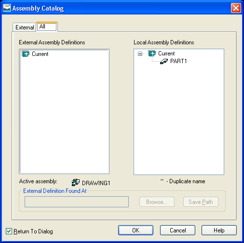
Task: Select the All tab
Action: [47, 27]
